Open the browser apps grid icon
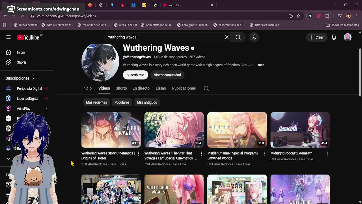362x204 pixels. coord(5,25)
